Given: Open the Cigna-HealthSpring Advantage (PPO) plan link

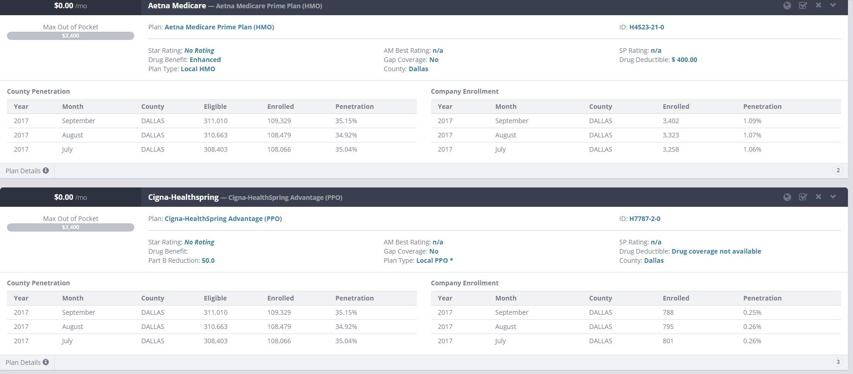Looking at the screenshot, I should click(223, 219).
